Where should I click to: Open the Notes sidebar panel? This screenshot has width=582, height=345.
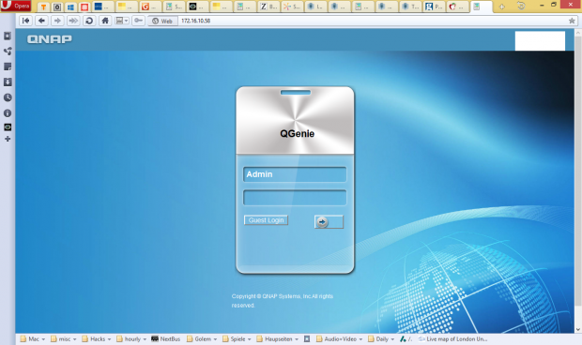8,67
